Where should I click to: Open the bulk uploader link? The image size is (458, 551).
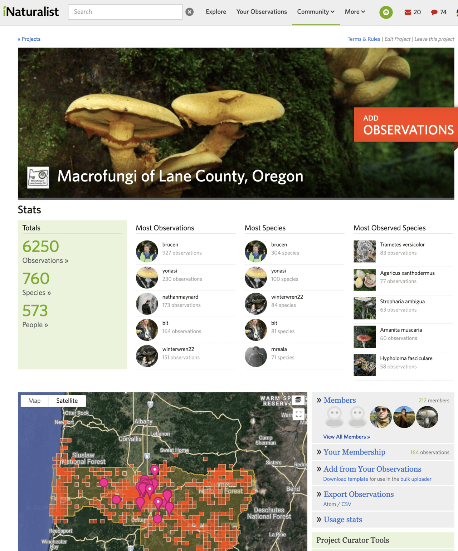[x=416, y=479]
